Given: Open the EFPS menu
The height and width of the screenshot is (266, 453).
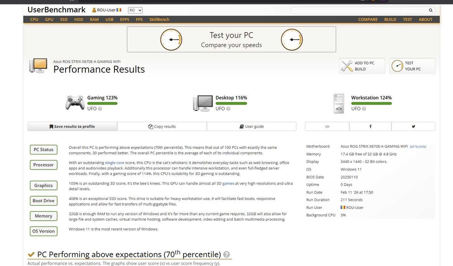Looking at the screenshot, I should point(125,19).
